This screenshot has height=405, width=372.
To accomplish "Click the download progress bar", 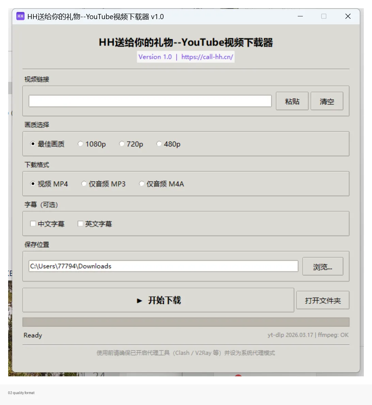I will 186,322.
